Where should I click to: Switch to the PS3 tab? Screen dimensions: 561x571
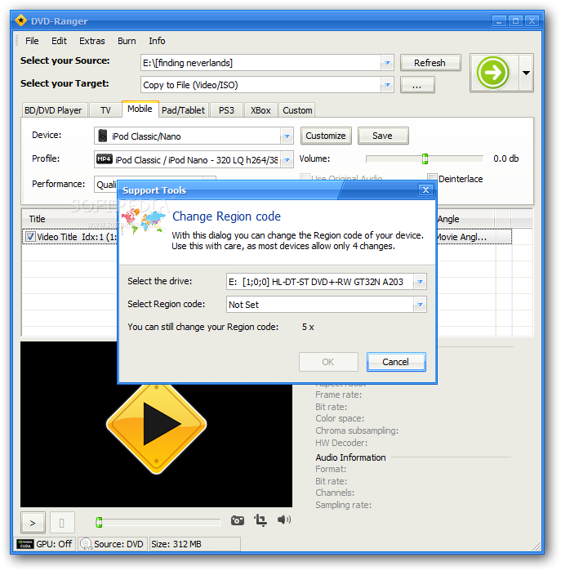click(226, 110)
